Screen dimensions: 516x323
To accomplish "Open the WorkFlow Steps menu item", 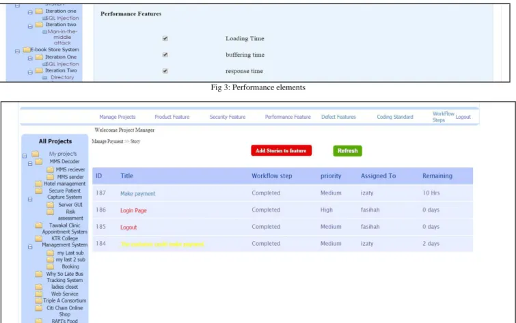I will coord(444,117).
